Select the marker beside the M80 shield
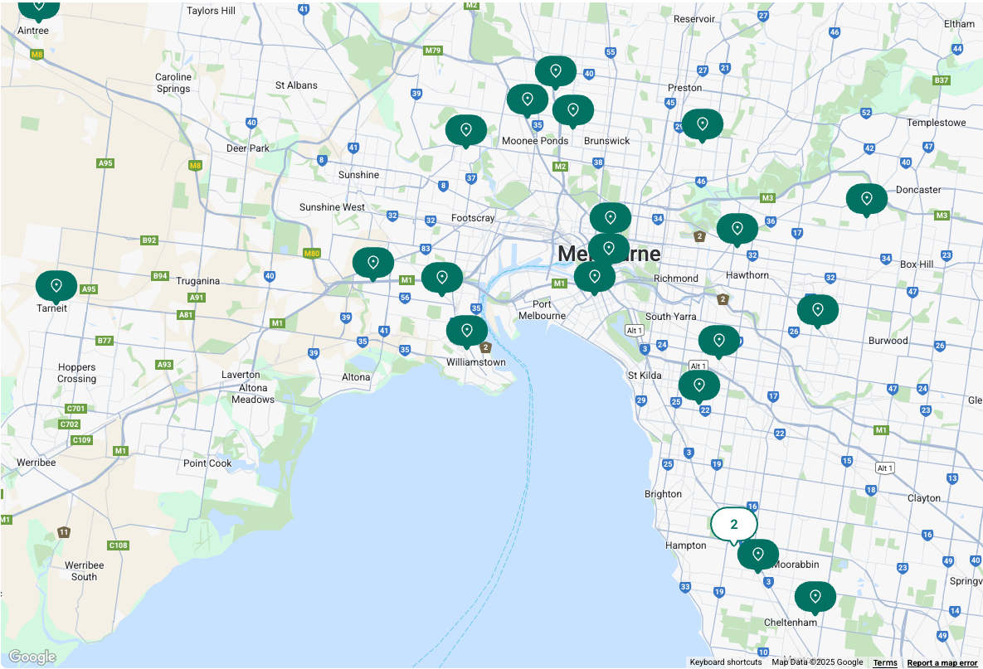The height and width of the screenshot is (669, 983). click(373, 263)
